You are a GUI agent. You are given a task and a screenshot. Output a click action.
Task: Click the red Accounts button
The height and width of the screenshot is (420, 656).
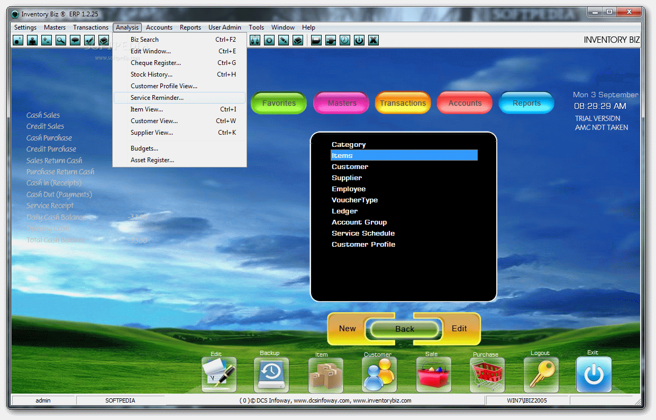pyautogui.click(x=465, y=103)
